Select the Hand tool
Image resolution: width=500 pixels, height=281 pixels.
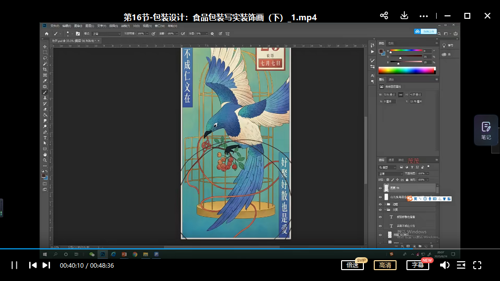coord(45,154)
